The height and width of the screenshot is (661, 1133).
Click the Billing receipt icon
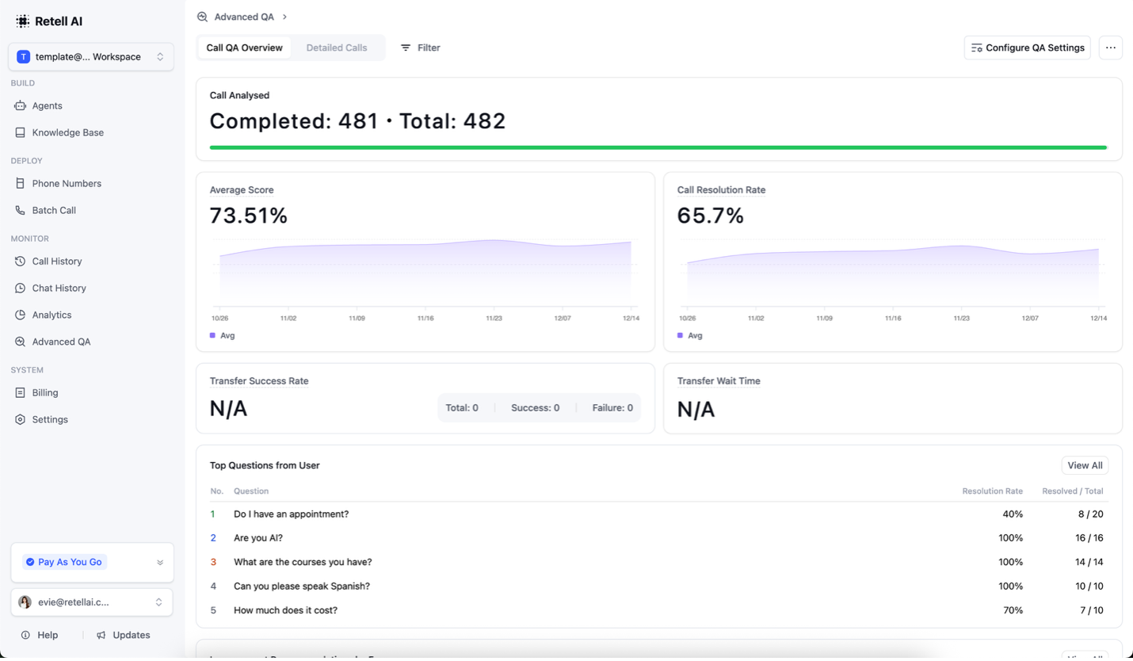click(20, 392)
